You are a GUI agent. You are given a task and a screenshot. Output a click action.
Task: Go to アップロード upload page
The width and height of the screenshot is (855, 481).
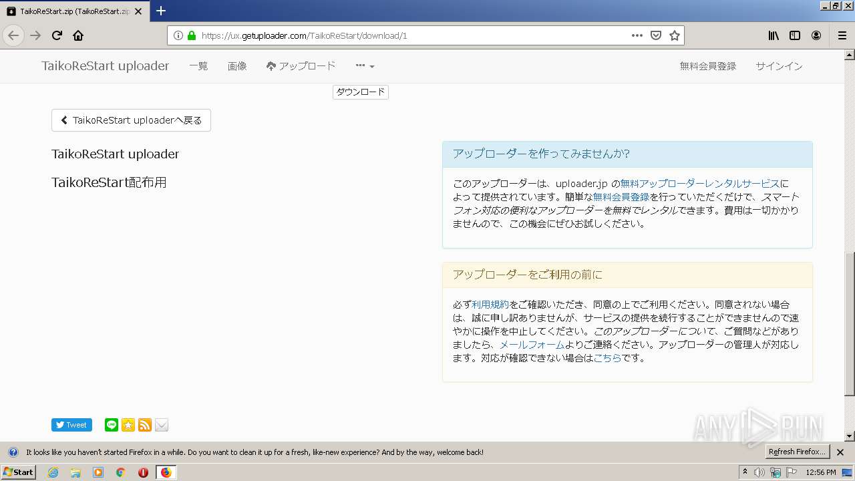point(301,66)
